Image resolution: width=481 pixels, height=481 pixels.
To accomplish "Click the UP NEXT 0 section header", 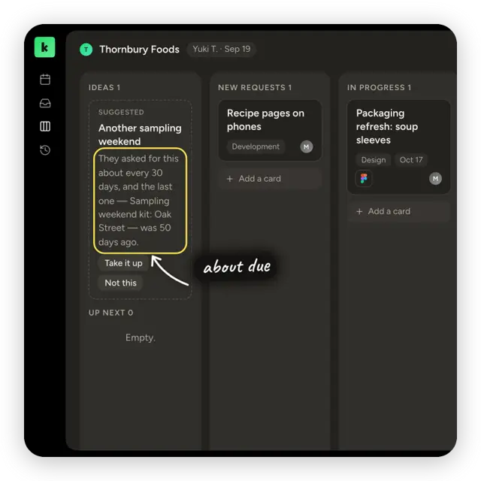I will point(110,313).
